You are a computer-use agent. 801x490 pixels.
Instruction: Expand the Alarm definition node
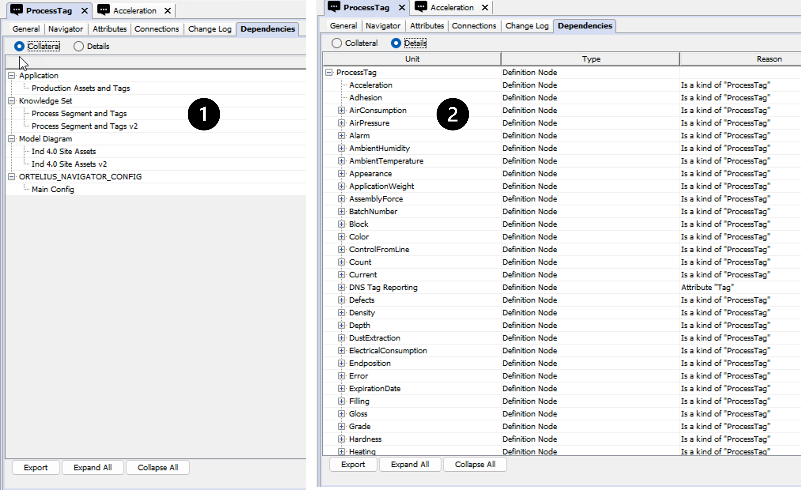coord(341,135)
